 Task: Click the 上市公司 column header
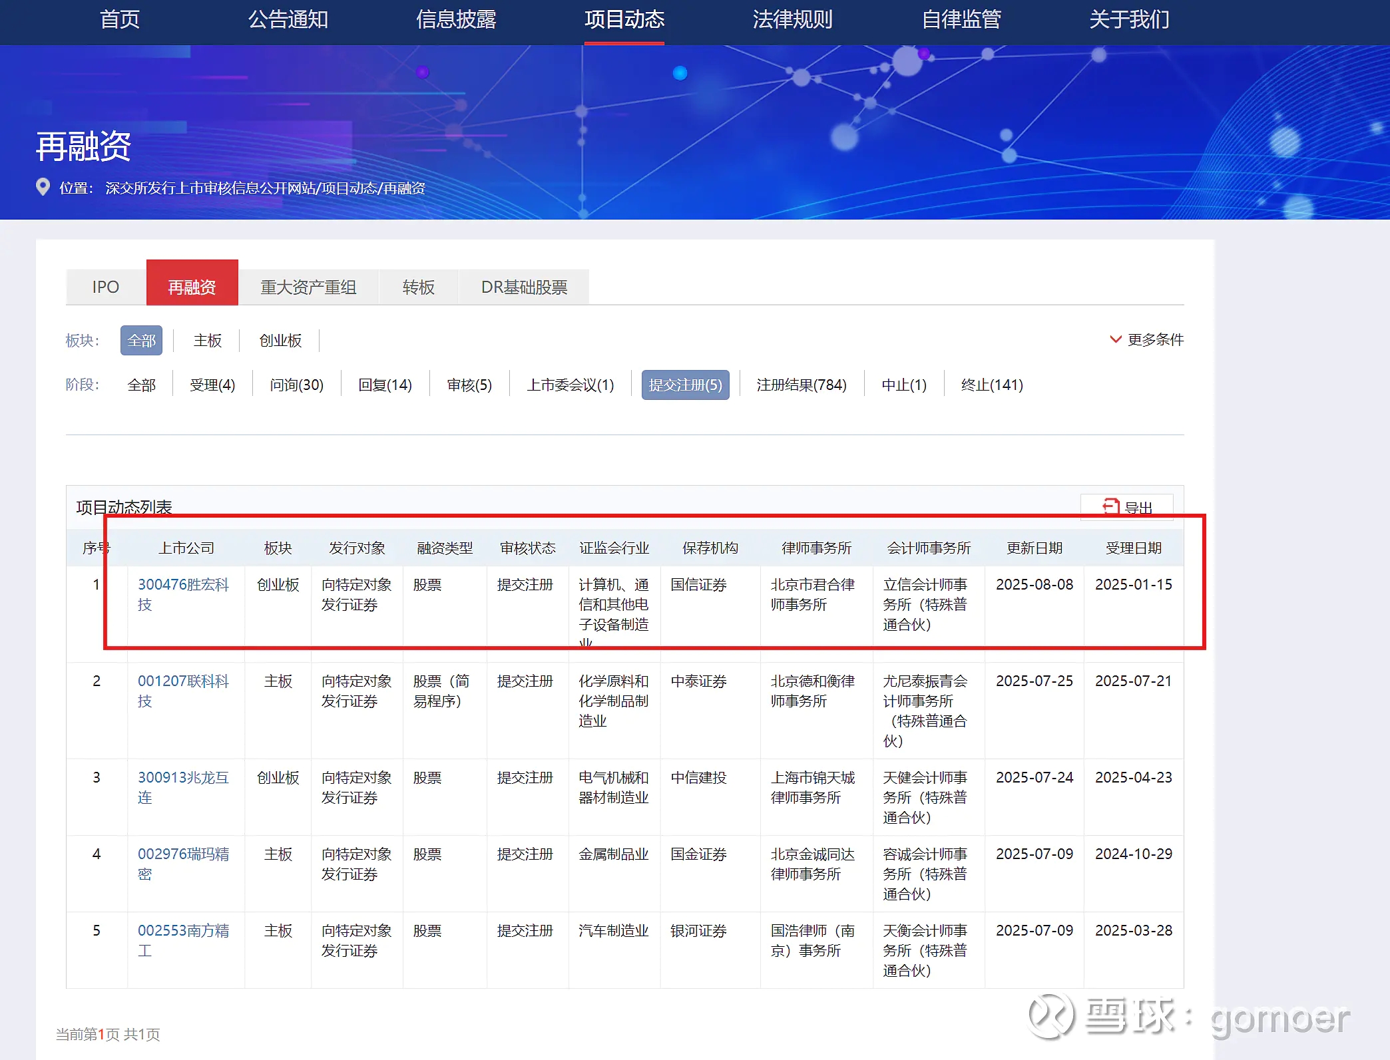pos(186,548)
